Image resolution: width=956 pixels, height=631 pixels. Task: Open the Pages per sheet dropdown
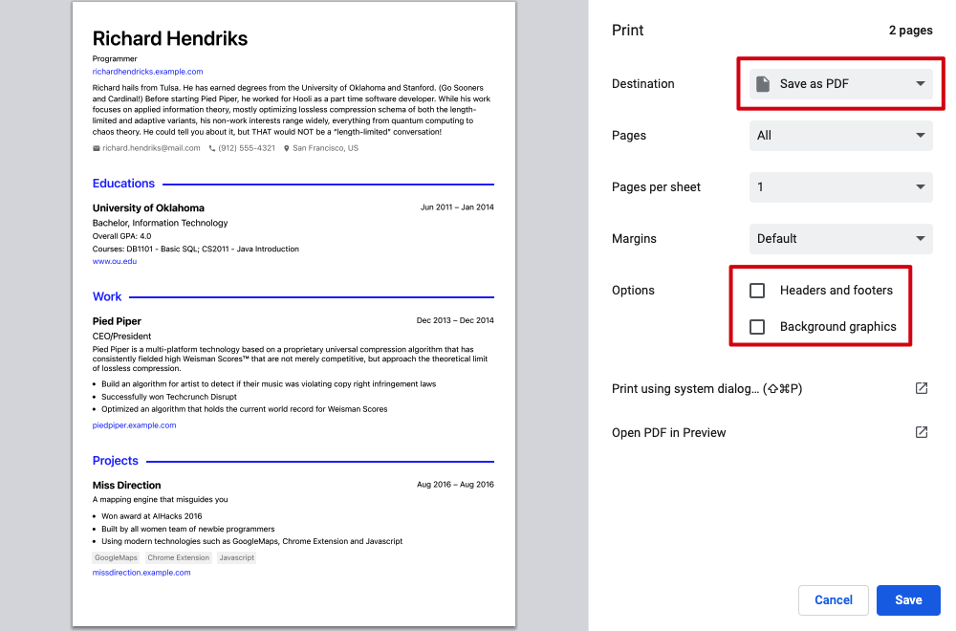coord(840,187)
